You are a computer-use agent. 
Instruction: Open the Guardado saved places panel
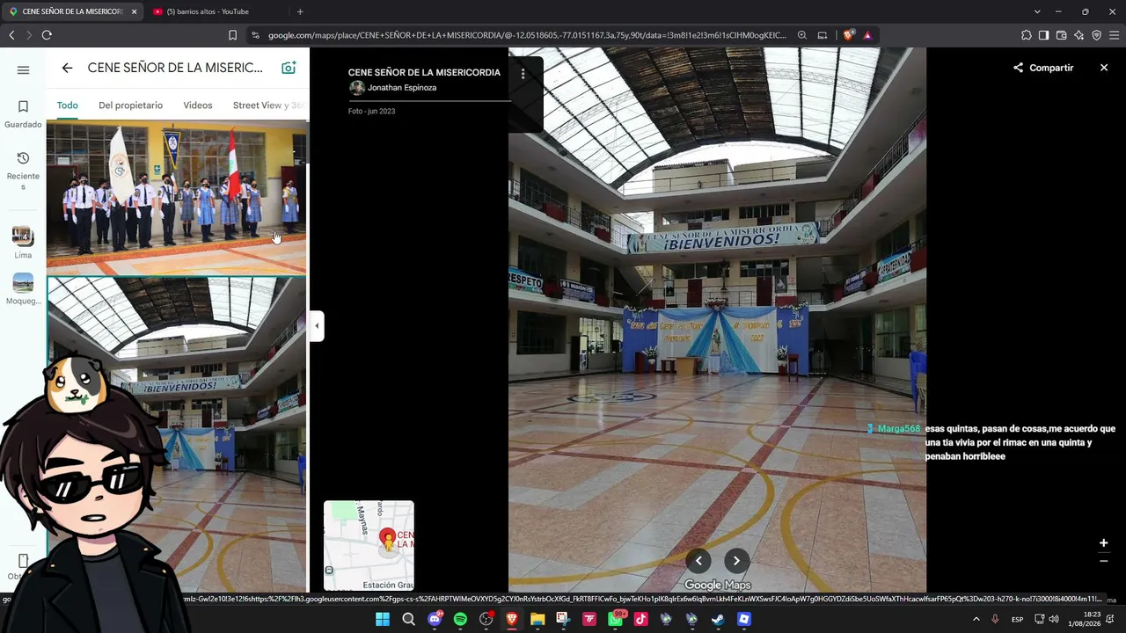click(23, 114)
